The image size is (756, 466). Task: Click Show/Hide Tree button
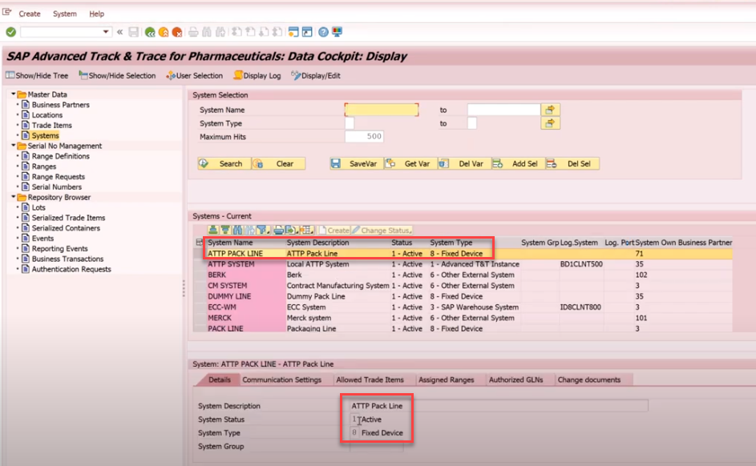click(x=37, y=75)
